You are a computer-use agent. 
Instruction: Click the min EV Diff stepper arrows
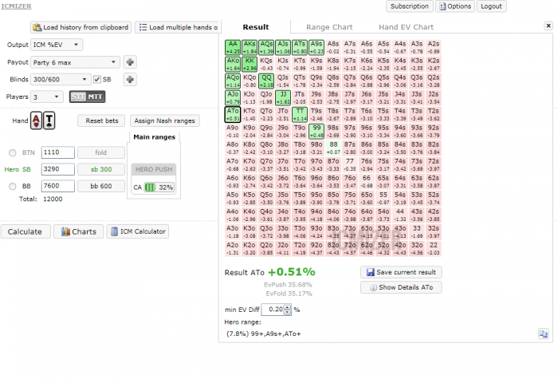tap(287, 310)
